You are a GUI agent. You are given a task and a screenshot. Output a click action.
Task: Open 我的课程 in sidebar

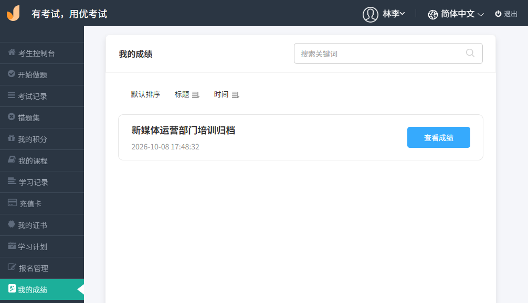[x=42, y=161]
